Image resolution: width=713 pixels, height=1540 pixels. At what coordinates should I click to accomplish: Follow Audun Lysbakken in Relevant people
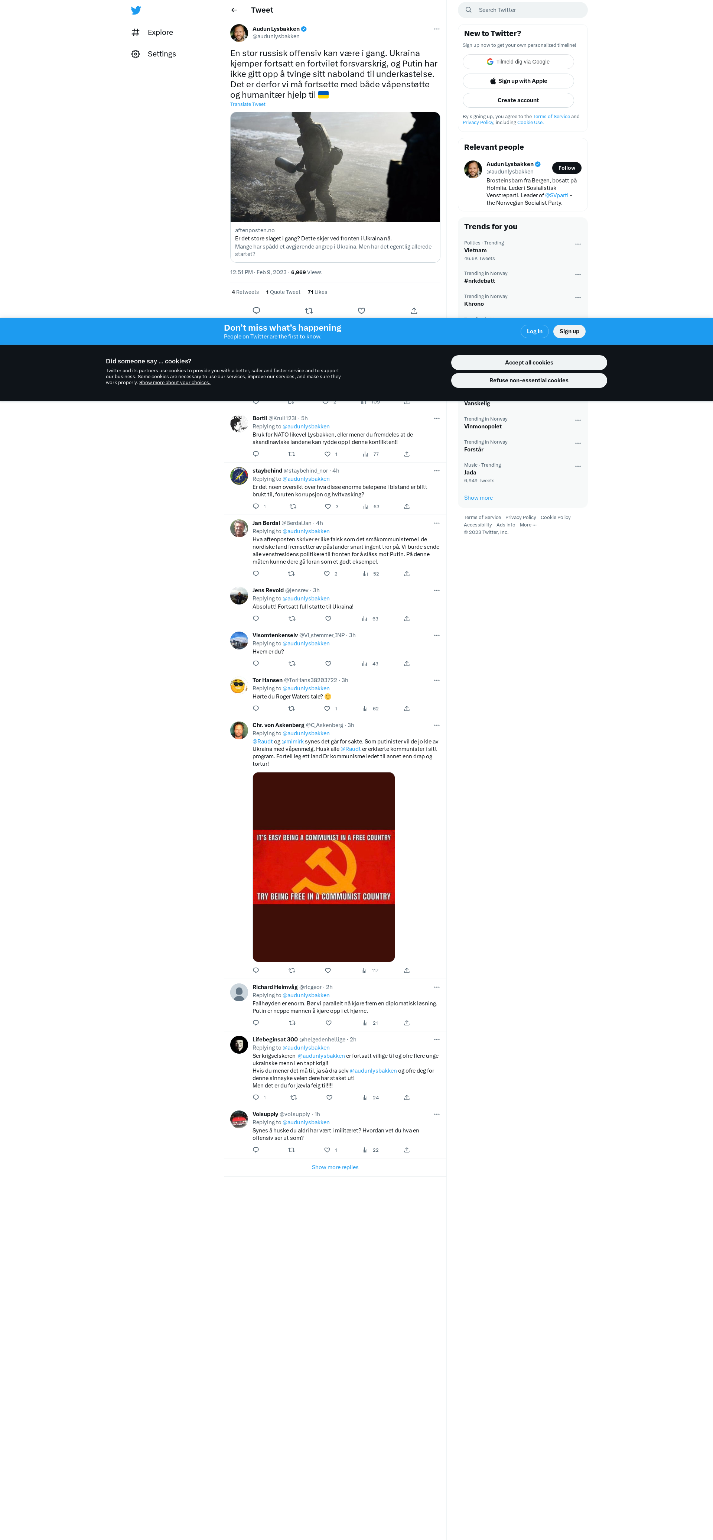pyautogui.click(x=567, y=168)
